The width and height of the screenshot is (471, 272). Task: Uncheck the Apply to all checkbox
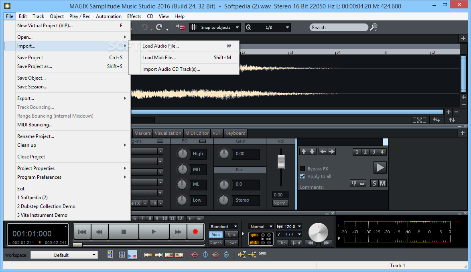(x=302, y=176)
